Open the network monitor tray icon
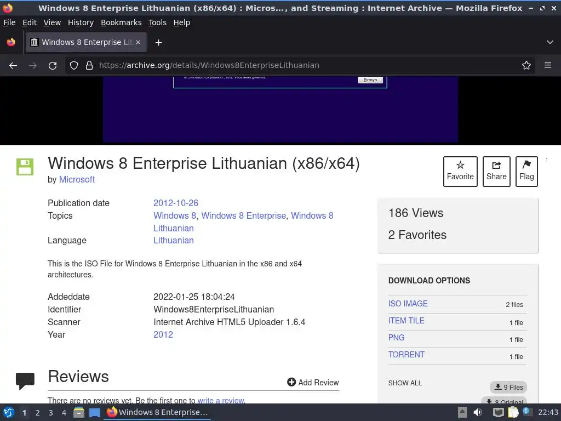This screenshot has height=421, width=561. pyautogui.click(x=498, y=412)
